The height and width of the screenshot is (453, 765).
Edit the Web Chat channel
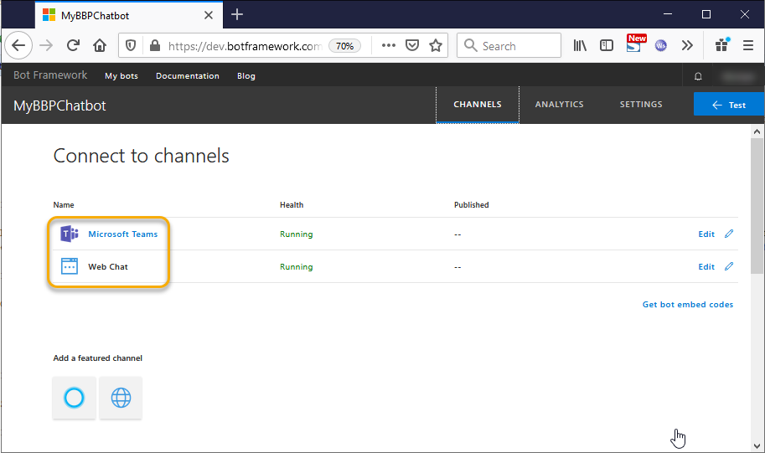coord(706,267)
